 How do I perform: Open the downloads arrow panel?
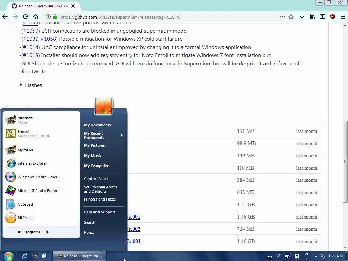coord(302,17)
